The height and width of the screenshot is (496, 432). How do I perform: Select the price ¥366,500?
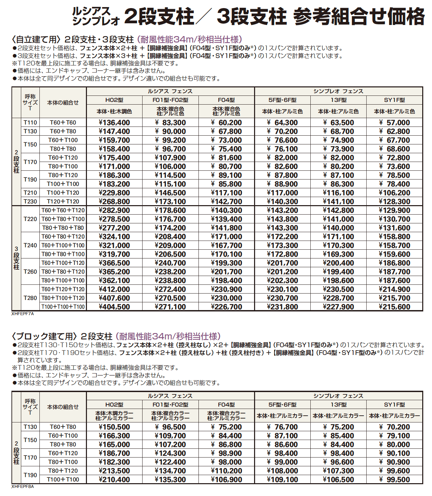pos(114,263)
